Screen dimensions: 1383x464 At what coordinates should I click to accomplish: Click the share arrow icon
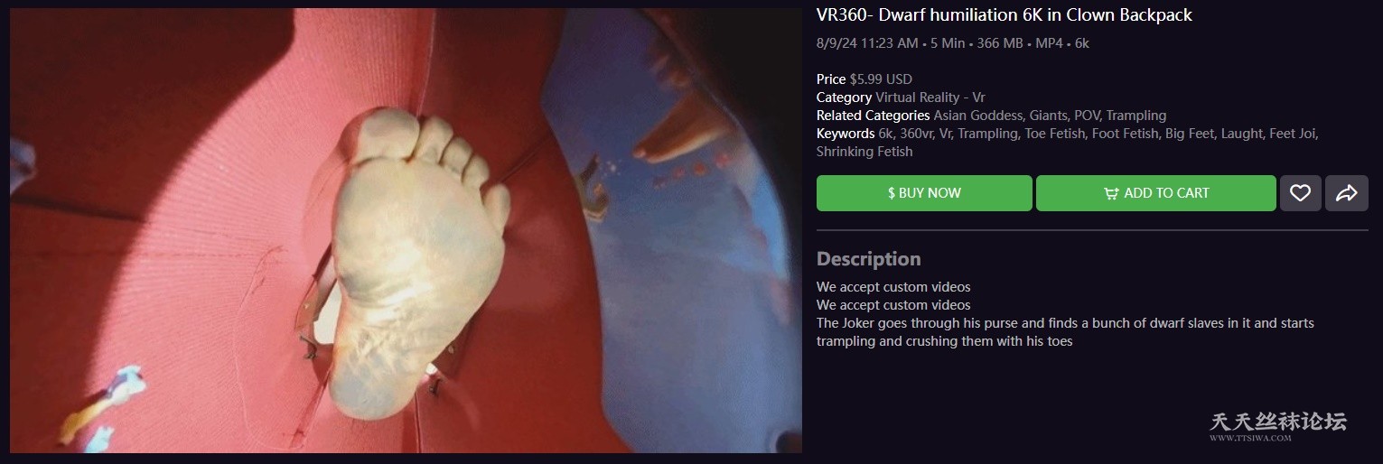(1347, 193)
